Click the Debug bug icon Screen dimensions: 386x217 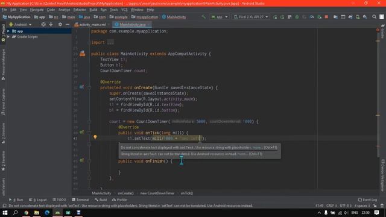tap(297, 17)
